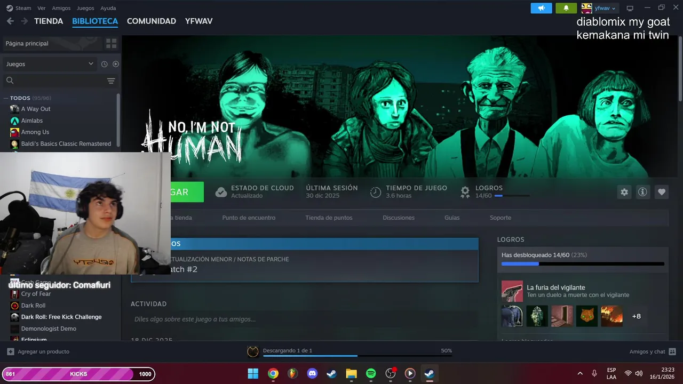Open the fire achievement icon
The width and height of the screenshot is (683, 384).
click(x=611, y=316)
